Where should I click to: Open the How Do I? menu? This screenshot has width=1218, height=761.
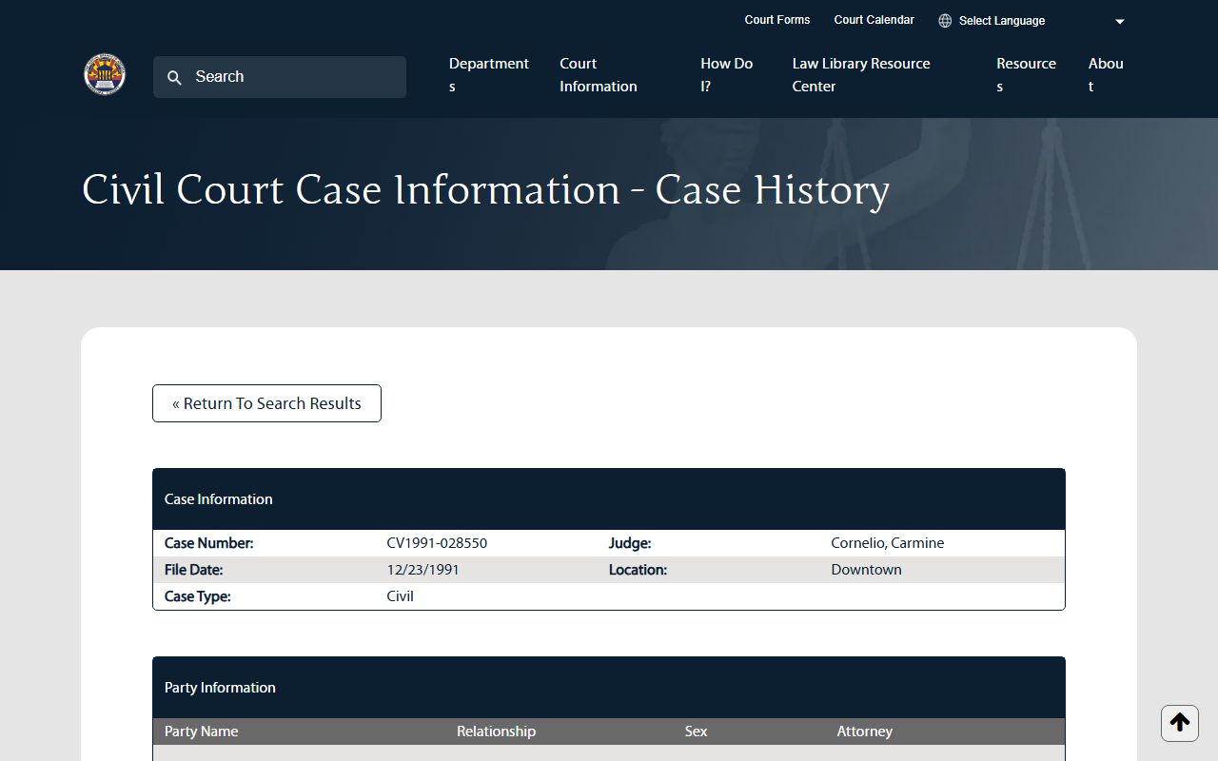727,75
